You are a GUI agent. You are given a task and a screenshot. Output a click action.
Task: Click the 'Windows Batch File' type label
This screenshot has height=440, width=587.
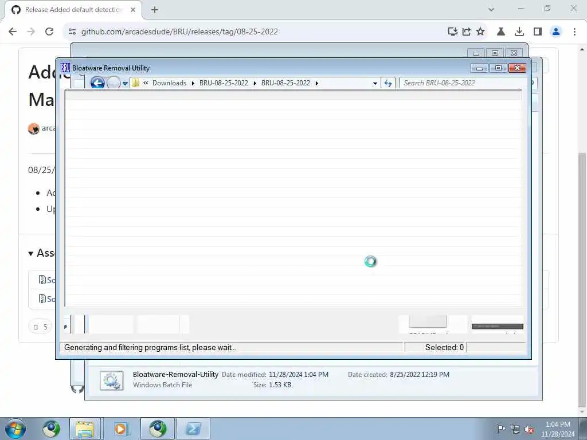[x=162, y=385]
